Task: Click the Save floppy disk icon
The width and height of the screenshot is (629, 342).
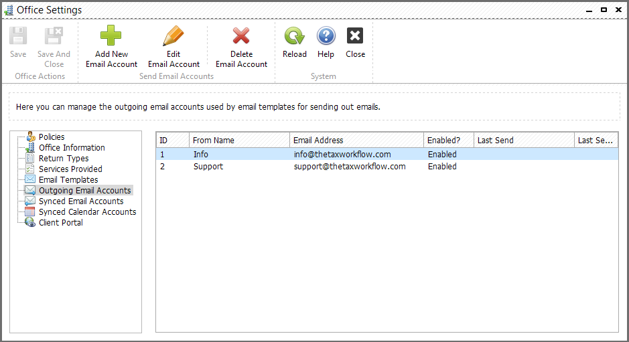Action: point(18,36)
